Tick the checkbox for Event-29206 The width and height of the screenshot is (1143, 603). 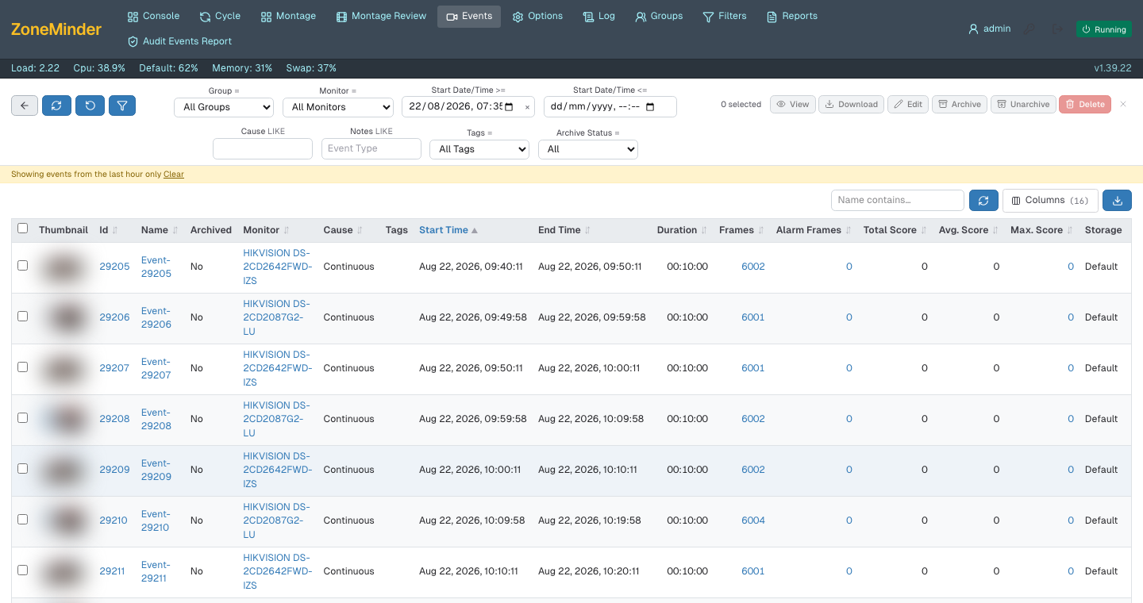(23, 317)
